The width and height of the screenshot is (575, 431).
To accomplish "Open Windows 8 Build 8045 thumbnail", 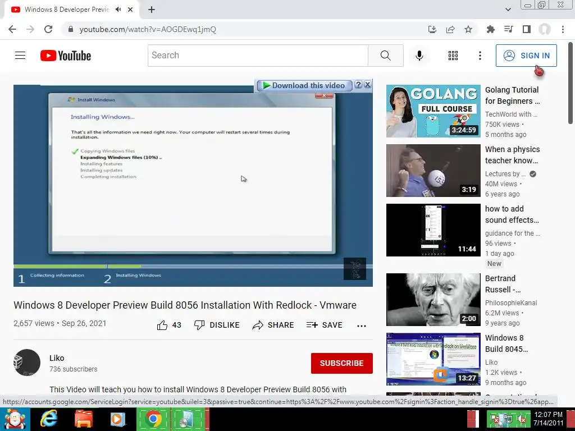I will [x=433, y=359].
